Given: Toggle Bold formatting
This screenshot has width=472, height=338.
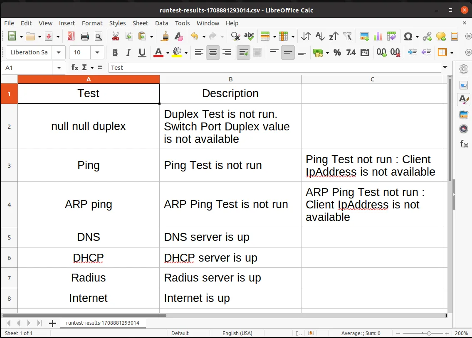Looking at the screenshot, I should [115, 53].
